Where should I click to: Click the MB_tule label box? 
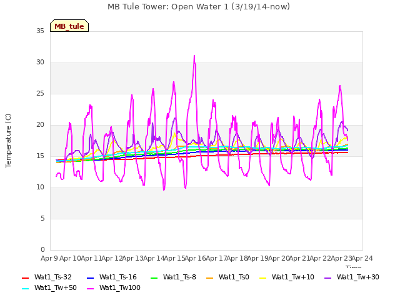click(69, 26)
